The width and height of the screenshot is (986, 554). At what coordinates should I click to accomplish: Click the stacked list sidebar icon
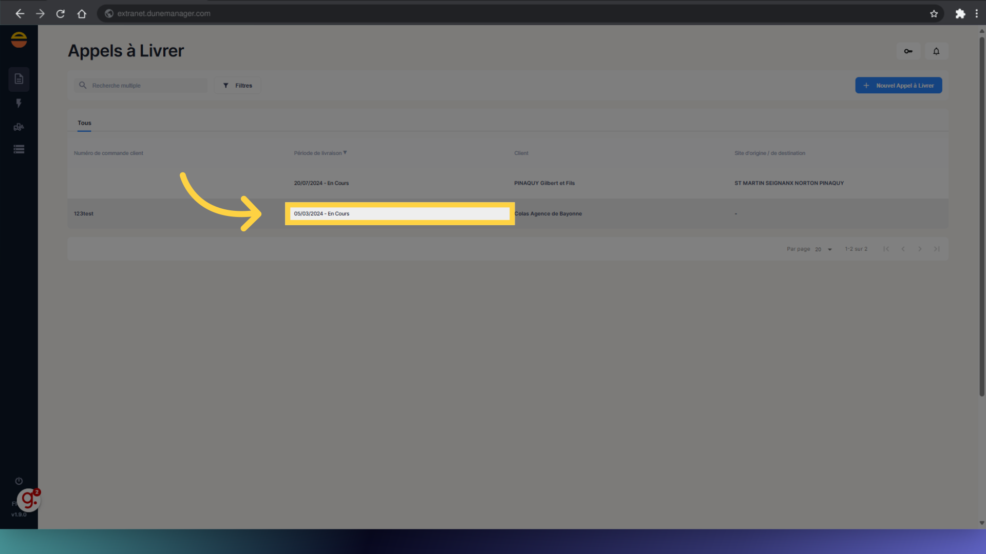point(19,149)
